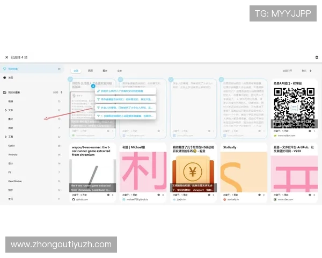This screenshot has height=258, width=322.
Task: Click the eye icon on t-rex-runner card
Action: tap(107, 194)
